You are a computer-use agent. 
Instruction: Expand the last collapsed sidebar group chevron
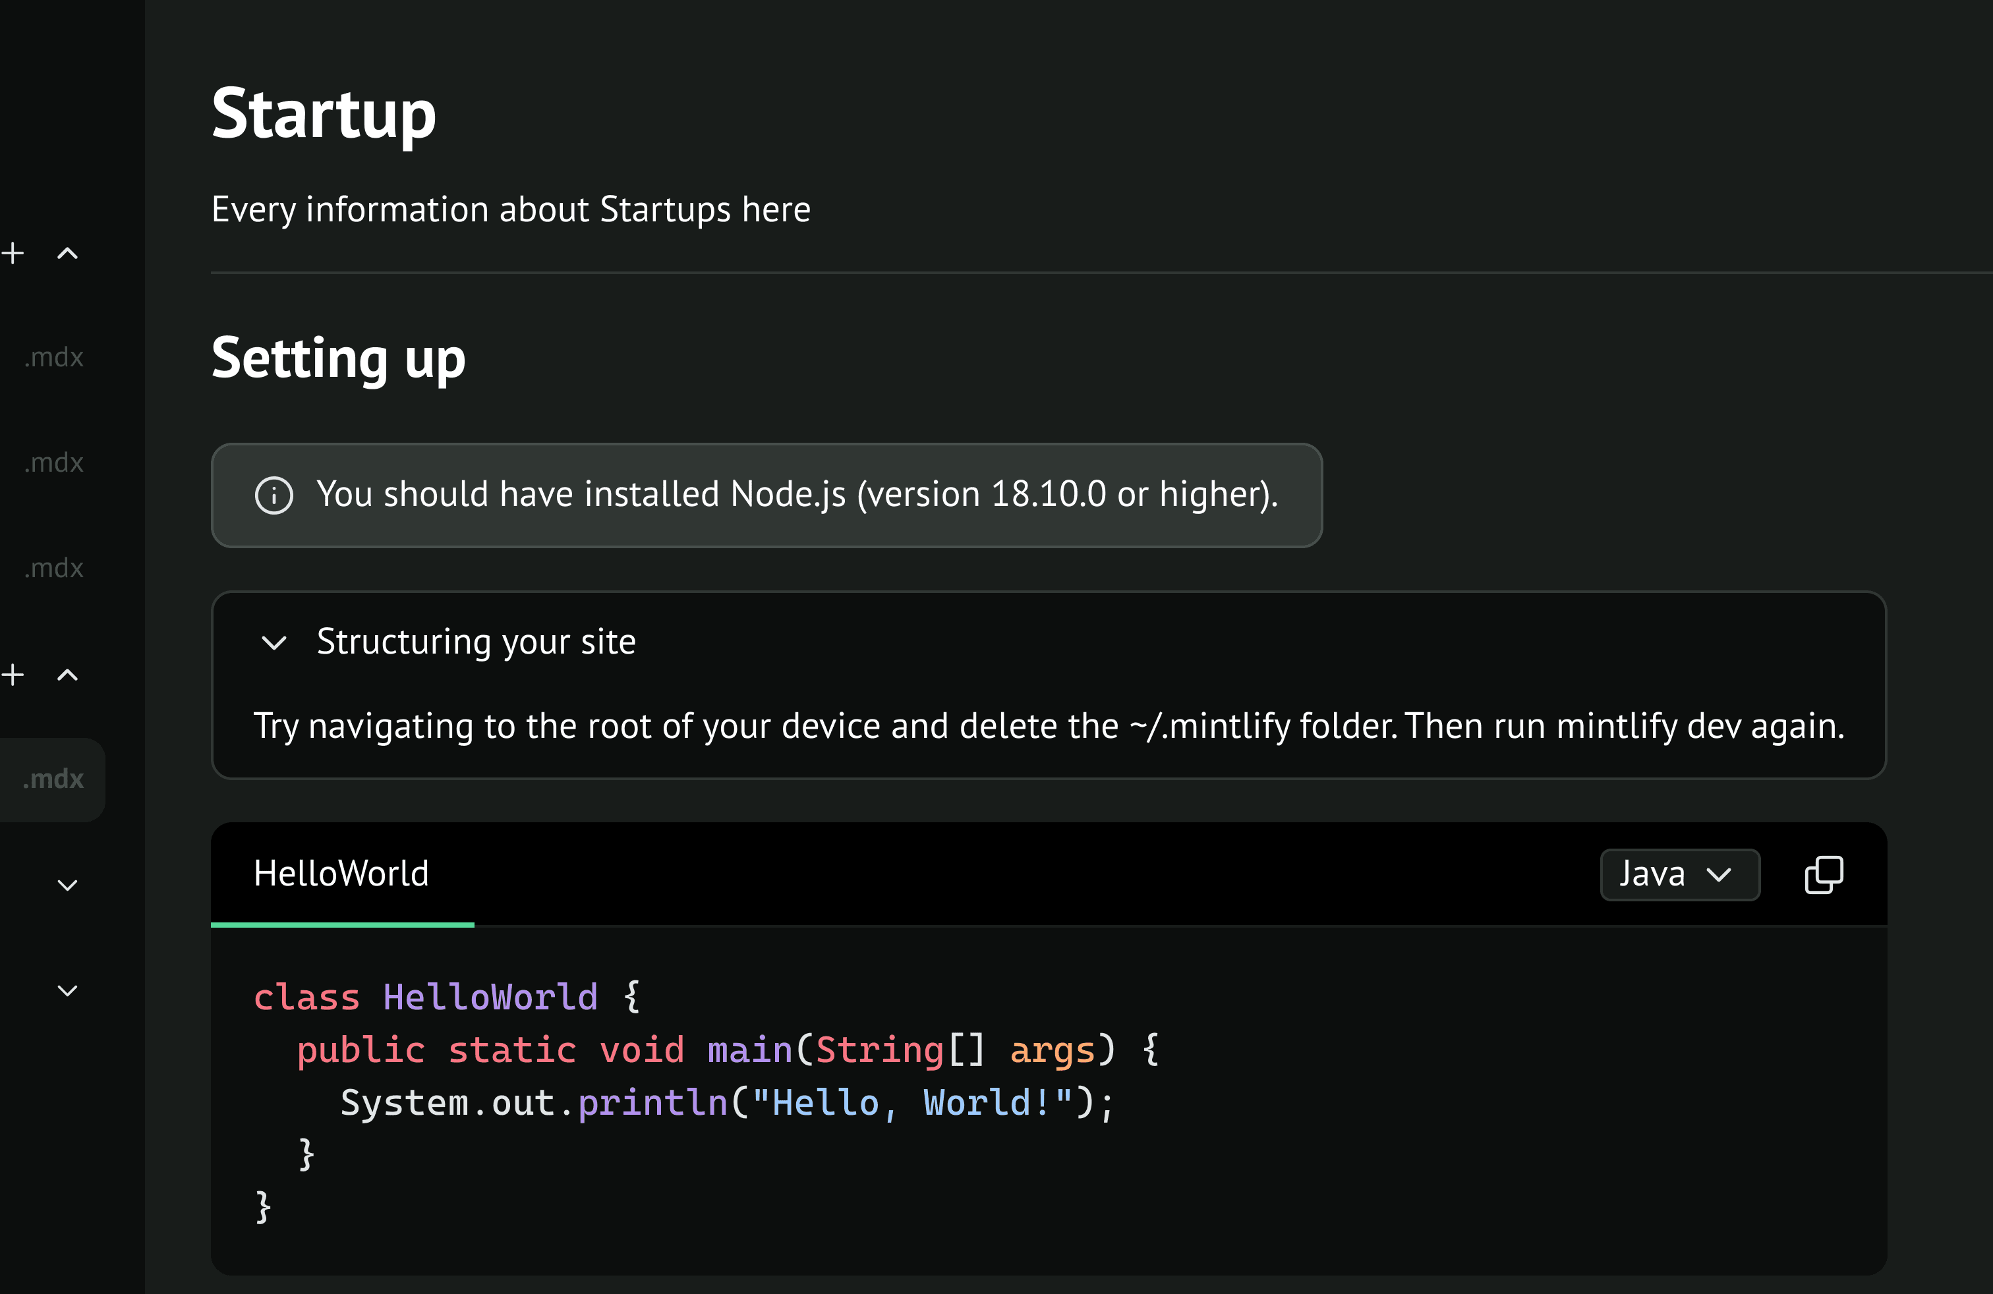pos(68,990)
